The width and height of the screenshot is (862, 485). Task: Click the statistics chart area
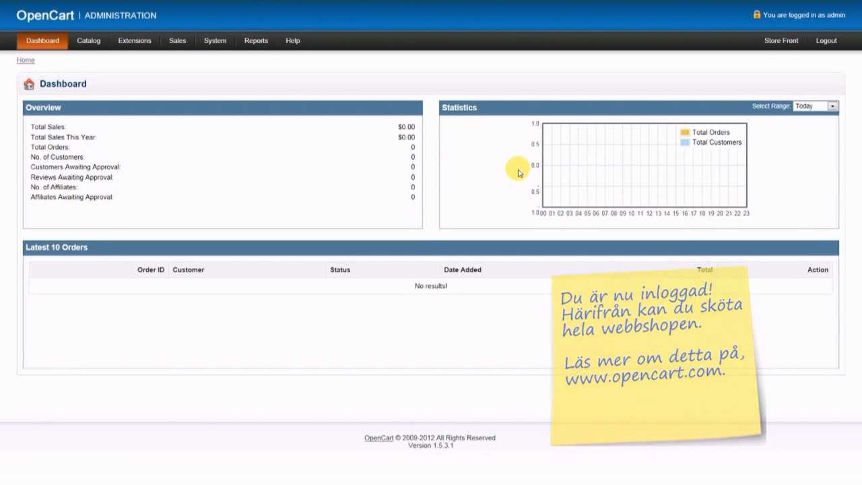[x=644, y=165]
